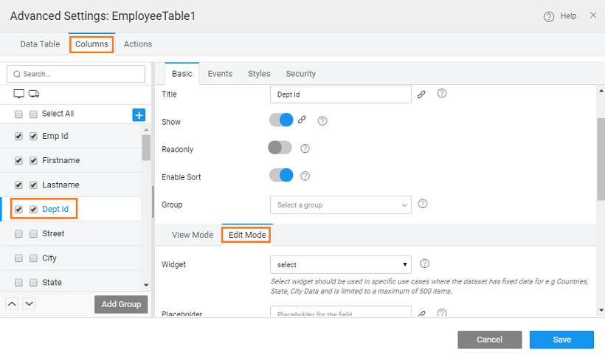Viewport: 605px width, 361px height.
Task: Click help hint icon next to Widget dropdown
Action: pos(424,264)
